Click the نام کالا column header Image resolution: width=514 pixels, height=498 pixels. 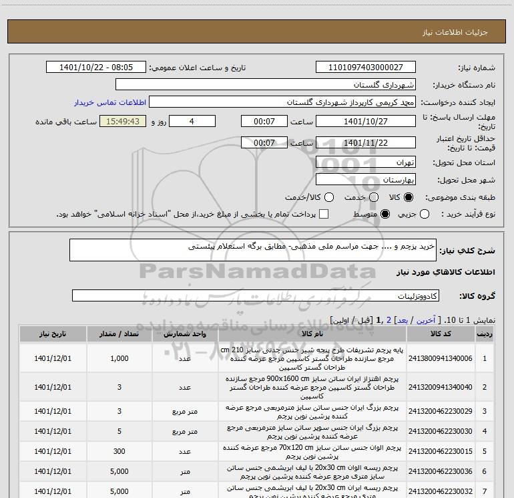[x=312, y=334]
